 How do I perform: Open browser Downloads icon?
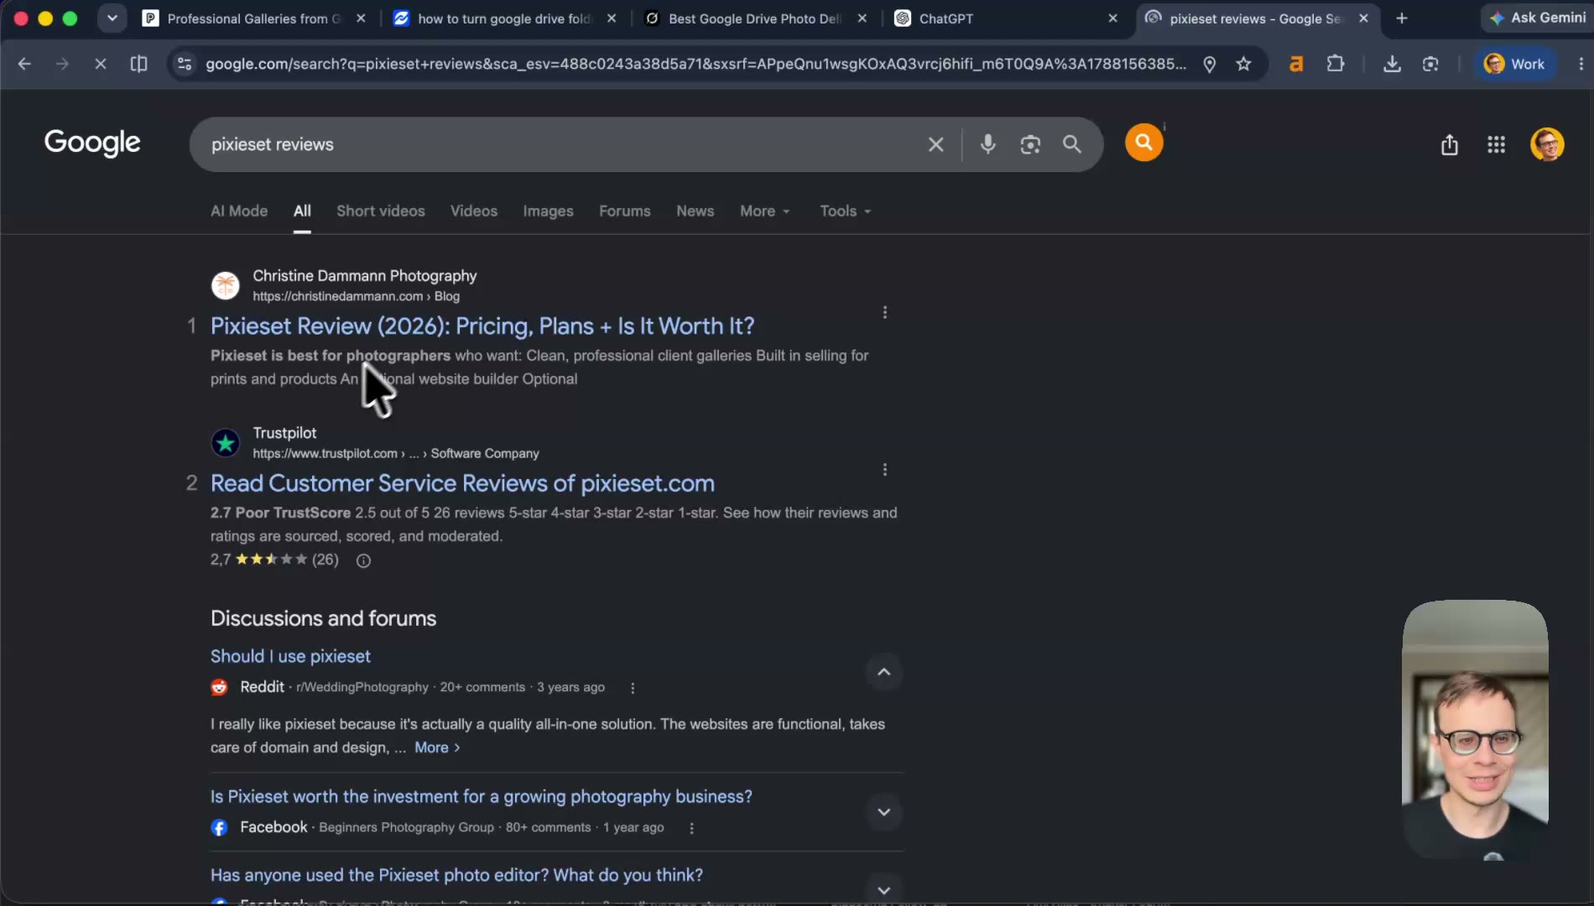pos(1392,64)
